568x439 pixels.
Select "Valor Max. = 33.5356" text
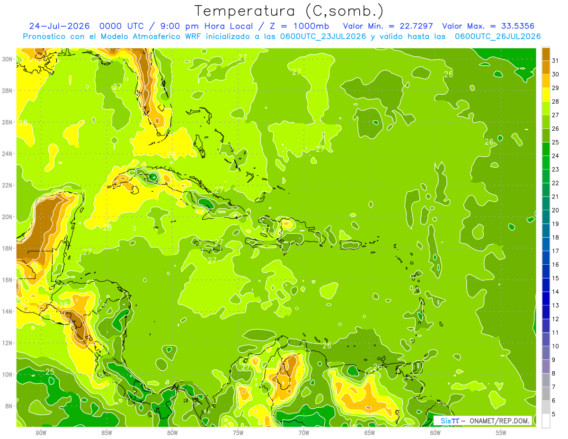pos(488,26)
